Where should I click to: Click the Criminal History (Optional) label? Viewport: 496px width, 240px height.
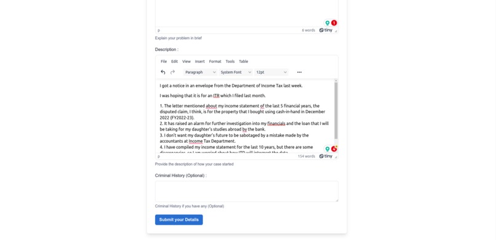coord(181,175)
